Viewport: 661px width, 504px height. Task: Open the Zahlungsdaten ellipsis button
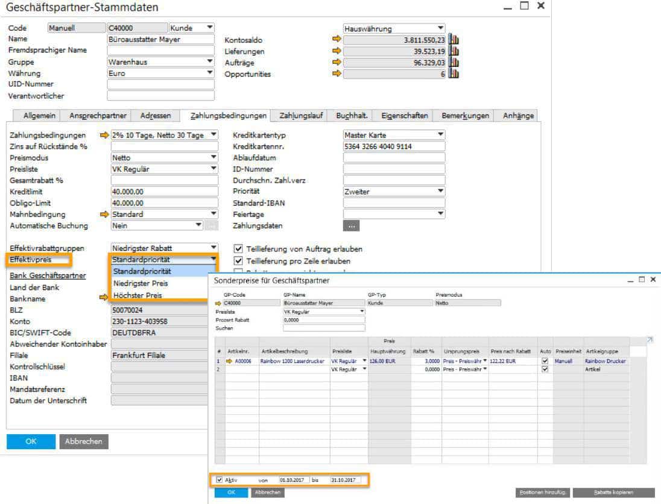click(351, 226)
